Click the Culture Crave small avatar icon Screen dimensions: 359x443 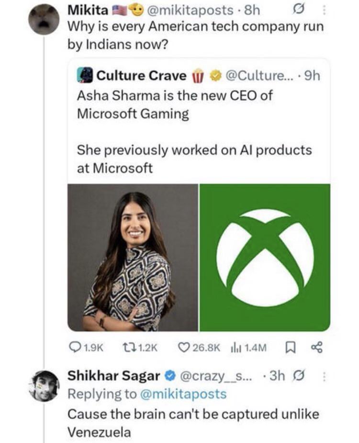click(86, 75)
